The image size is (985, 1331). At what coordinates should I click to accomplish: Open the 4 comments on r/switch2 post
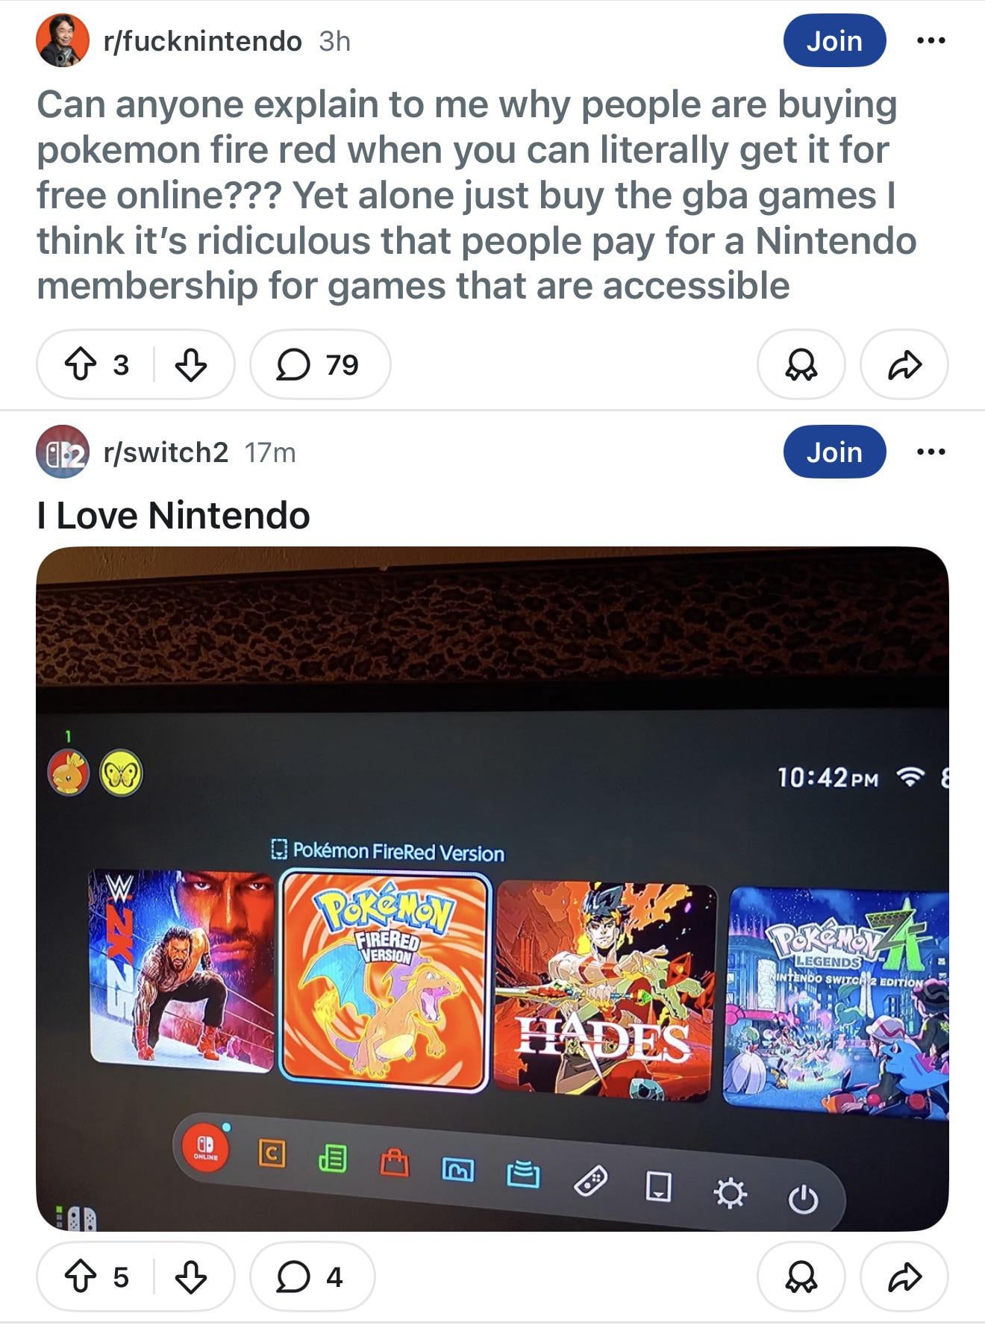pyautogui.click(x=312, y=1277)
